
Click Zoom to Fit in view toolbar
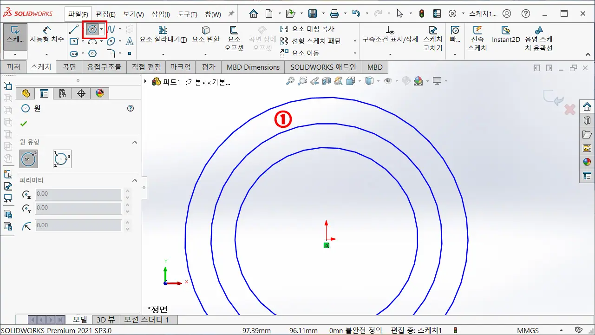pos(290,81)
